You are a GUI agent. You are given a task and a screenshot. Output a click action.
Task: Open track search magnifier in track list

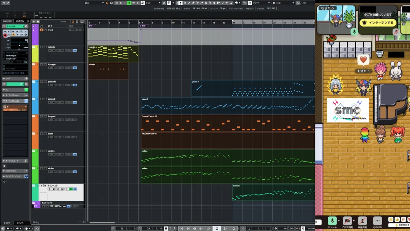point(82,22)
